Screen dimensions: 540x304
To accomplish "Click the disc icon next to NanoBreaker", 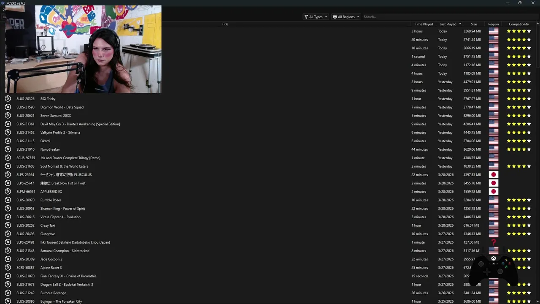I will pyautogui.click(x=8, y=149).
